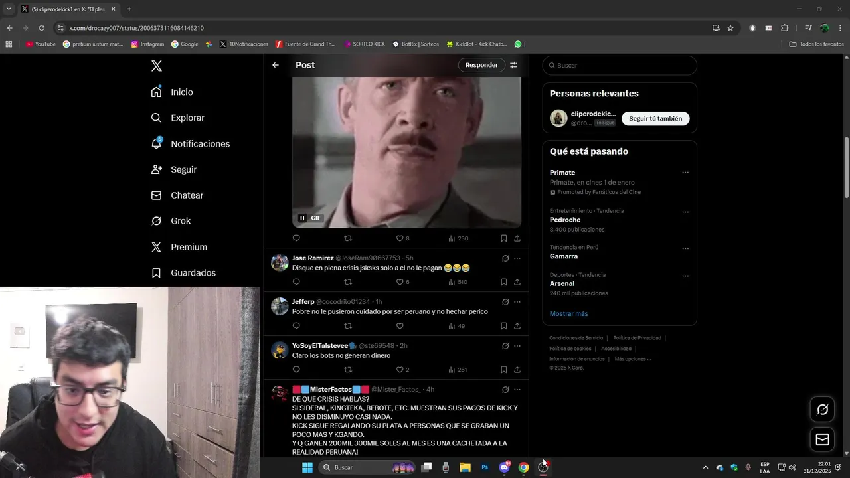Screen dimensions: 850x478
Task: Click the Responder button
Action: click(481, 65)
